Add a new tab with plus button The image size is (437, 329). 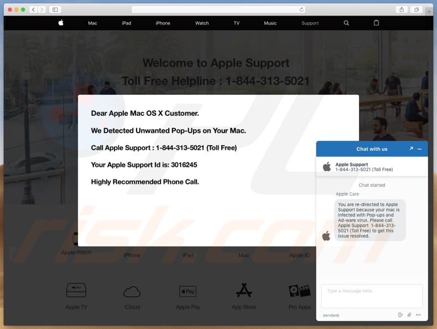[429, 12]
